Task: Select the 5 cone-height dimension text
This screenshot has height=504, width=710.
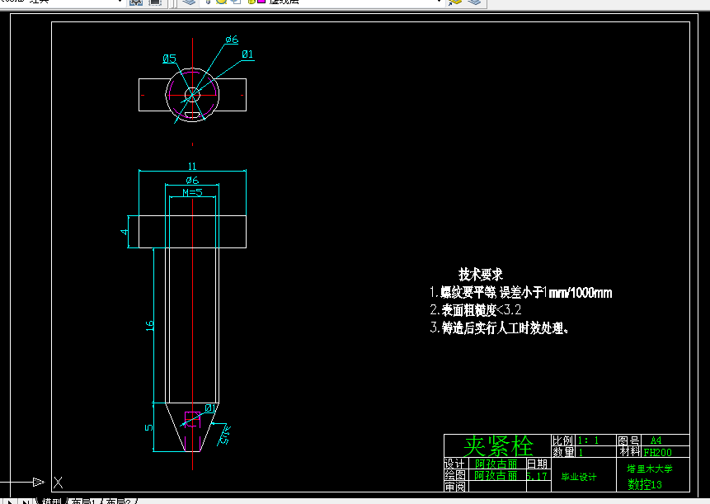Action: click(x=148, y=427)
